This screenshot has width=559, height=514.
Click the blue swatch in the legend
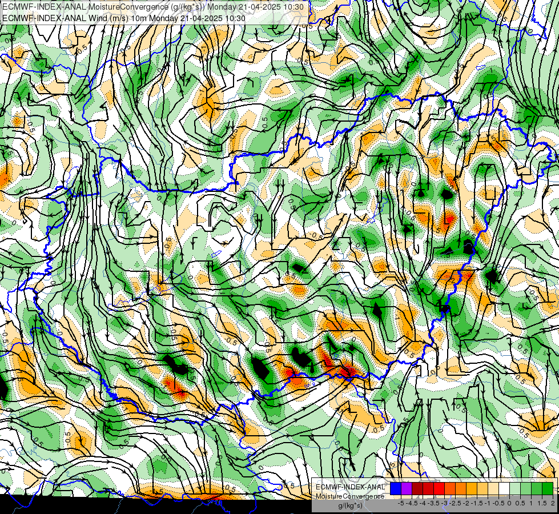(x=396, y=488)
